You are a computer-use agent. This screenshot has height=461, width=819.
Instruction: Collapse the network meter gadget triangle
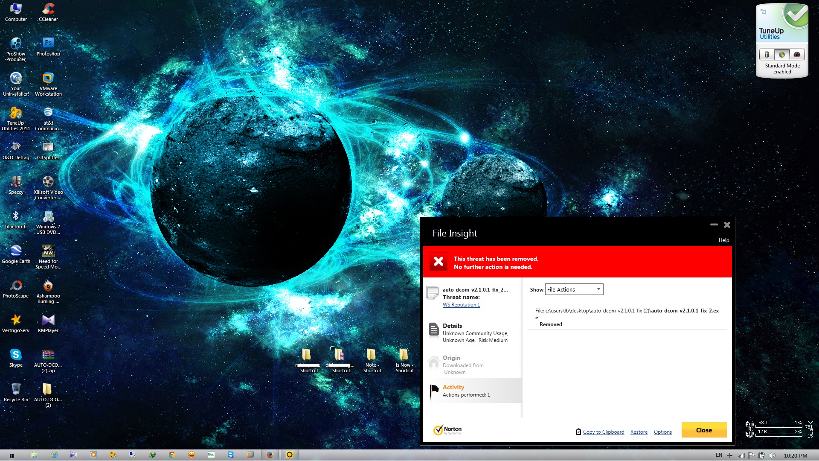[810, 423]
